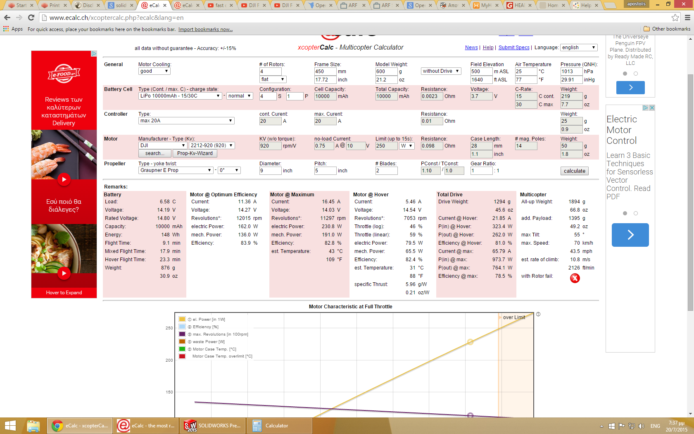Open the battery type LiPo dropdown
The image size is (694, 434).
pos(180,96)
